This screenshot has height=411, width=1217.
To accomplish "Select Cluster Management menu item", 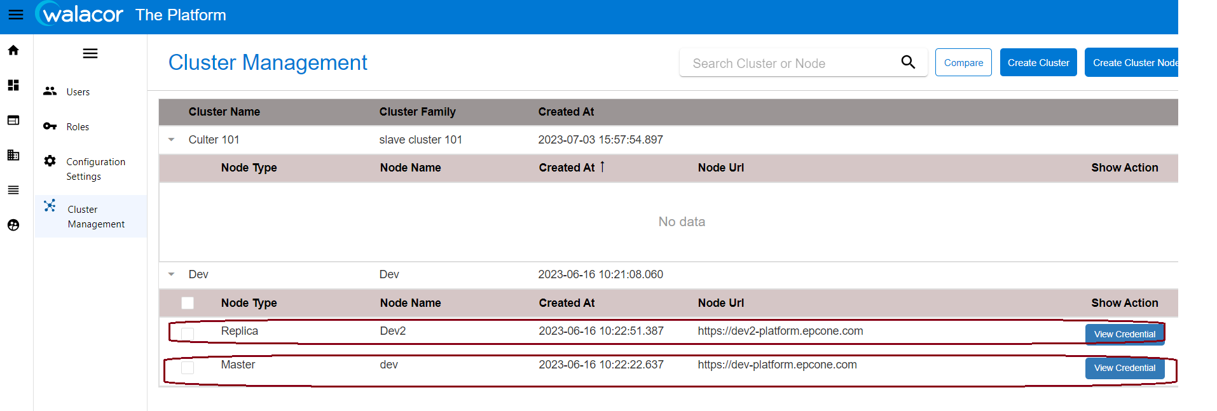I will pyautogui.click(x=91, y=217).
